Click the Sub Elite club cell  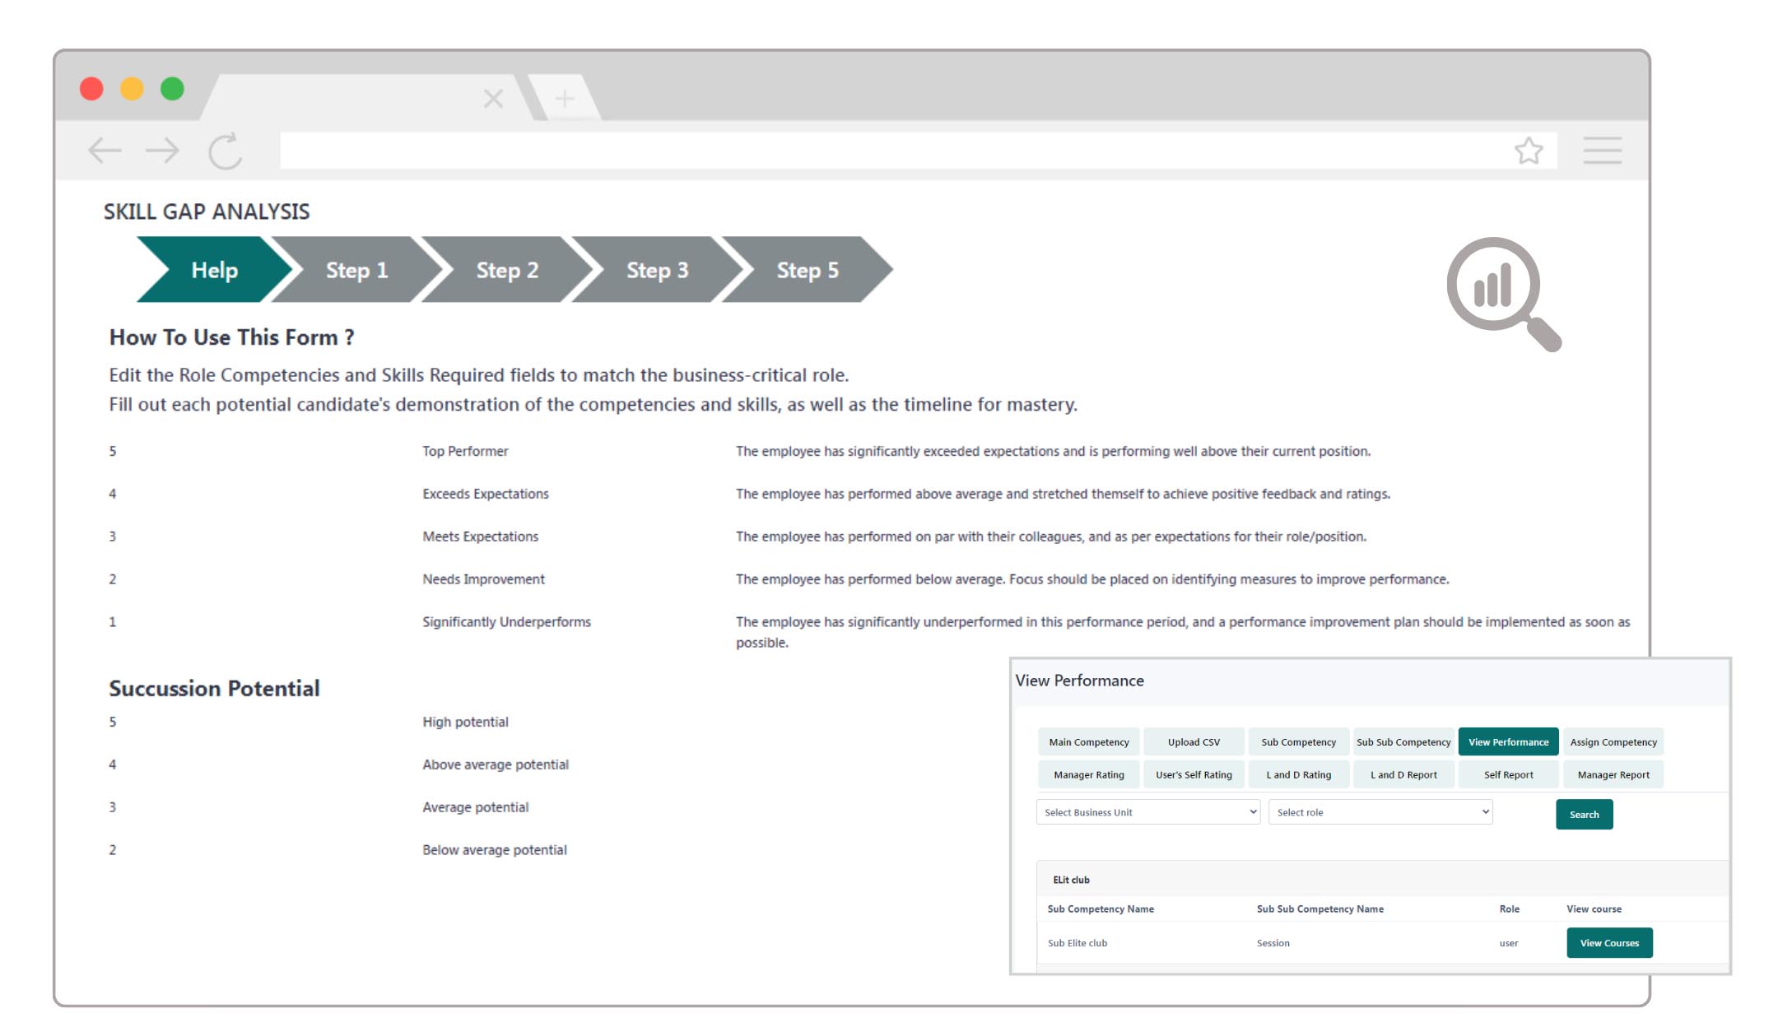[x=1078, y=943]
